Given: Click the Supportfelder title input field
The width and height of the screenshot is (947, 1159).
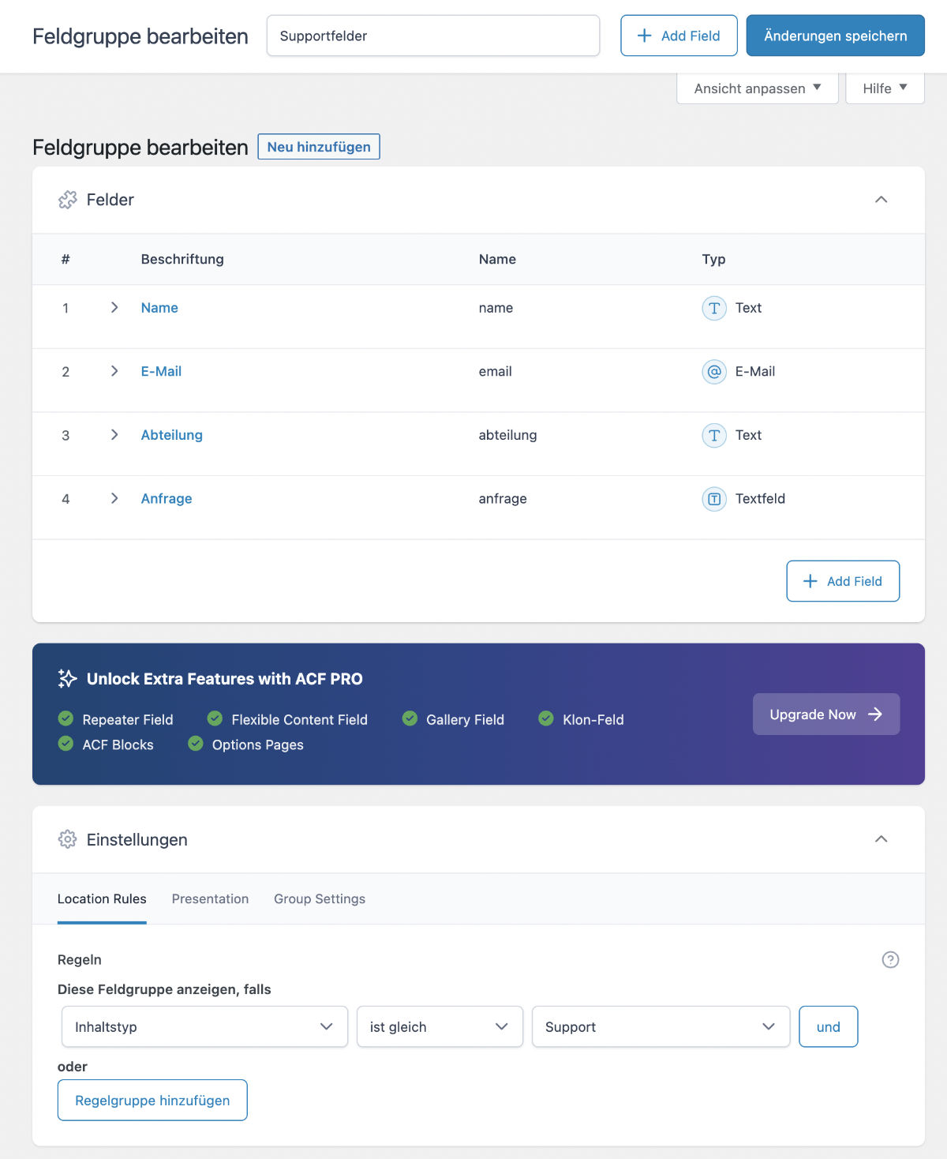Looking at the screenshot, I should pos(432,36).
